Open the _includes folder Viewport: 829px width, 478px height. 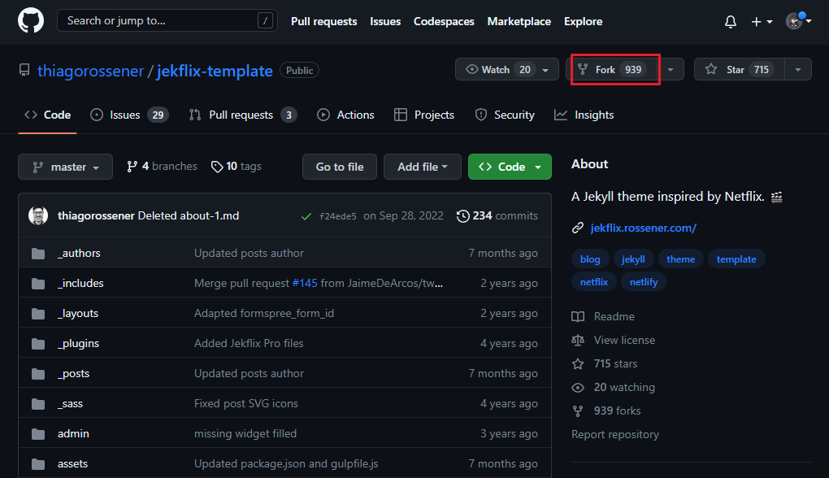tap(80, 284)
